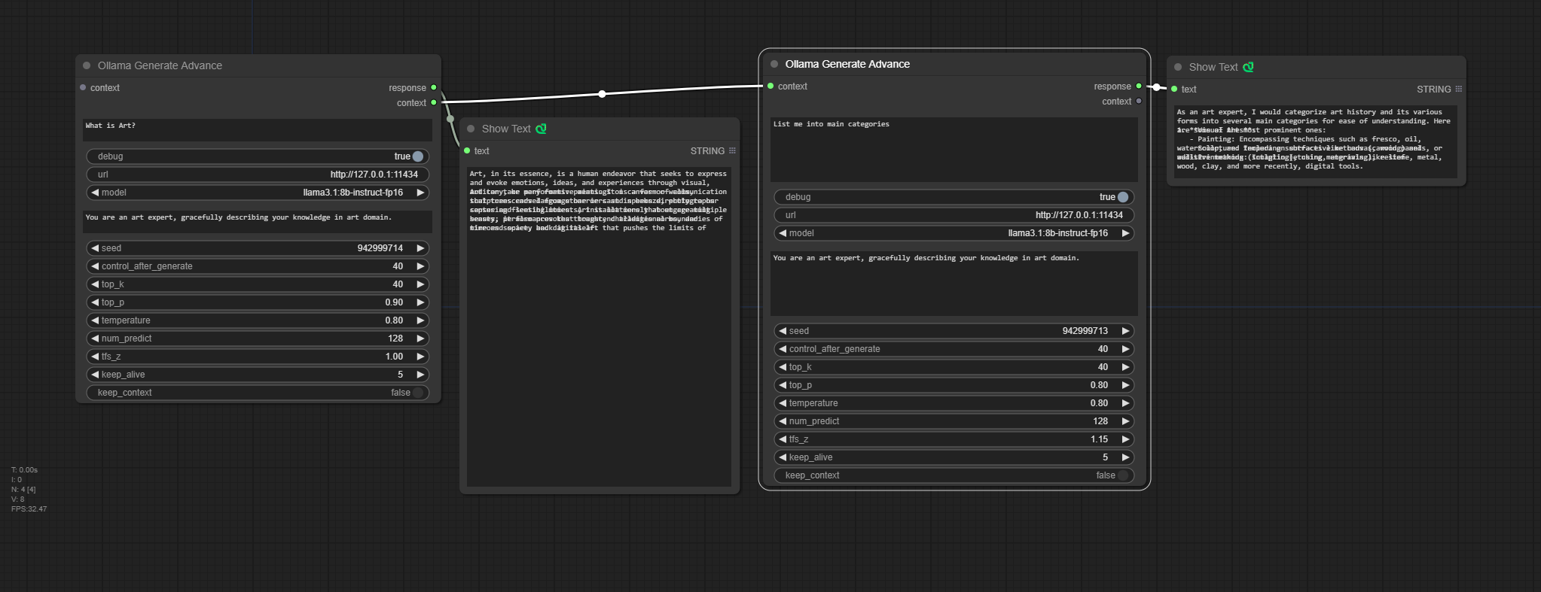Open control_after_generate option in the 'What is Art?' node
Image resolution: width=1541 pixels, height=592 pixels.
click(x=258, y=266)
